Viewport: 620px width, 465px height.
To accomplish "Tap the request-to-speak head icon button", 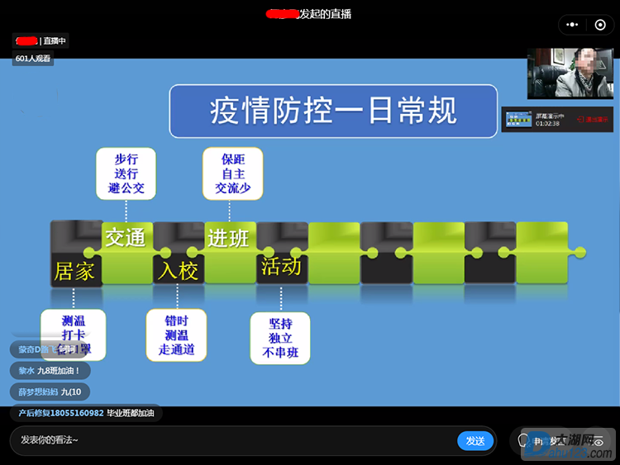I will (x=523, y=440).
